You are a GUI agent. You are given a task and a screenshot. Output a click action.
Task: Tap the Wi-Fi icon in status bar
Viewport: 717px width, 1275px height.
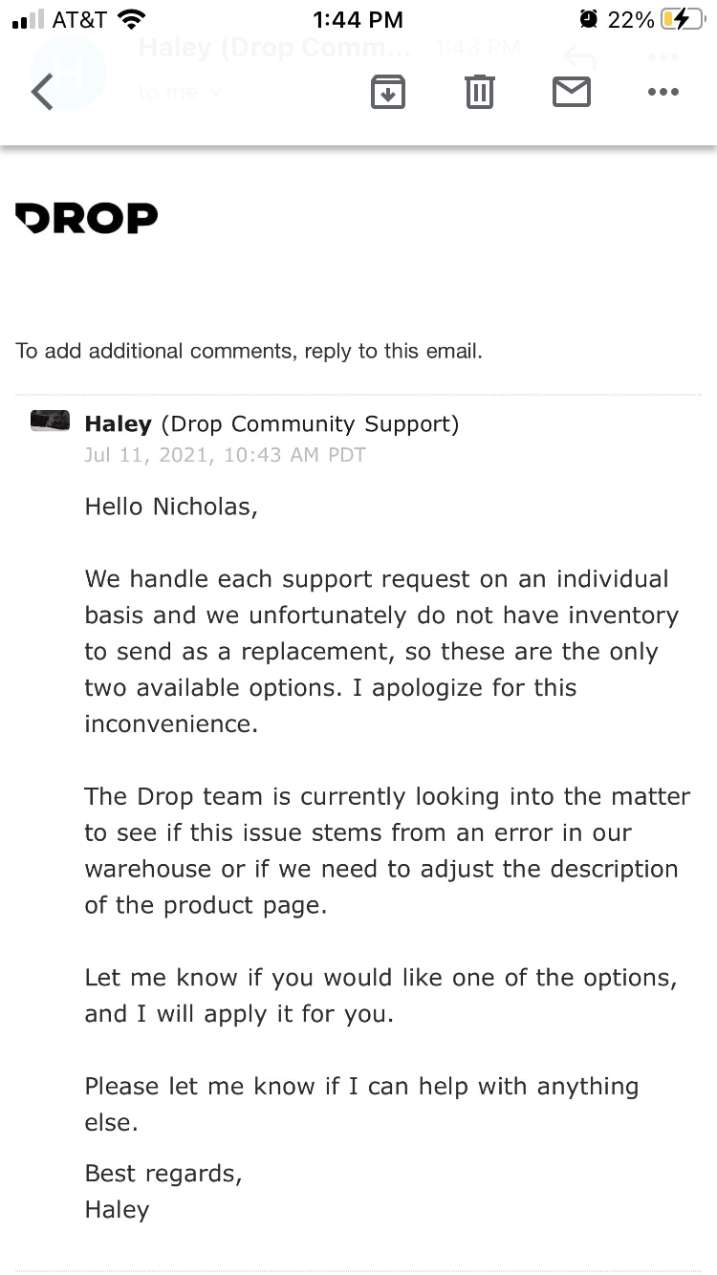[130, 19]
